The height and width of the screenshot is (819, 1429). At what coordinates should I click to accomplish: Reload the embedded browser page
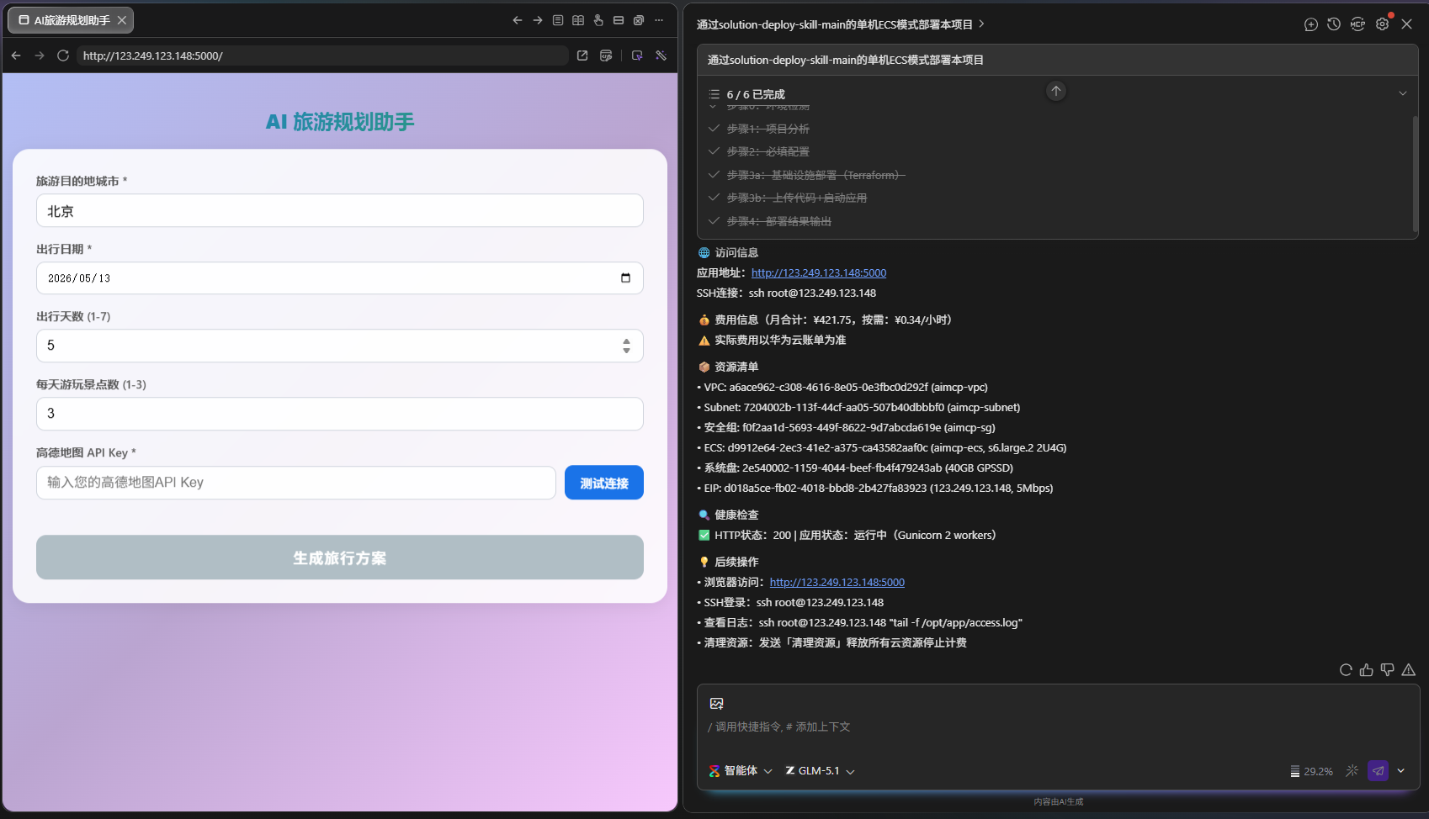pos(63,55)
